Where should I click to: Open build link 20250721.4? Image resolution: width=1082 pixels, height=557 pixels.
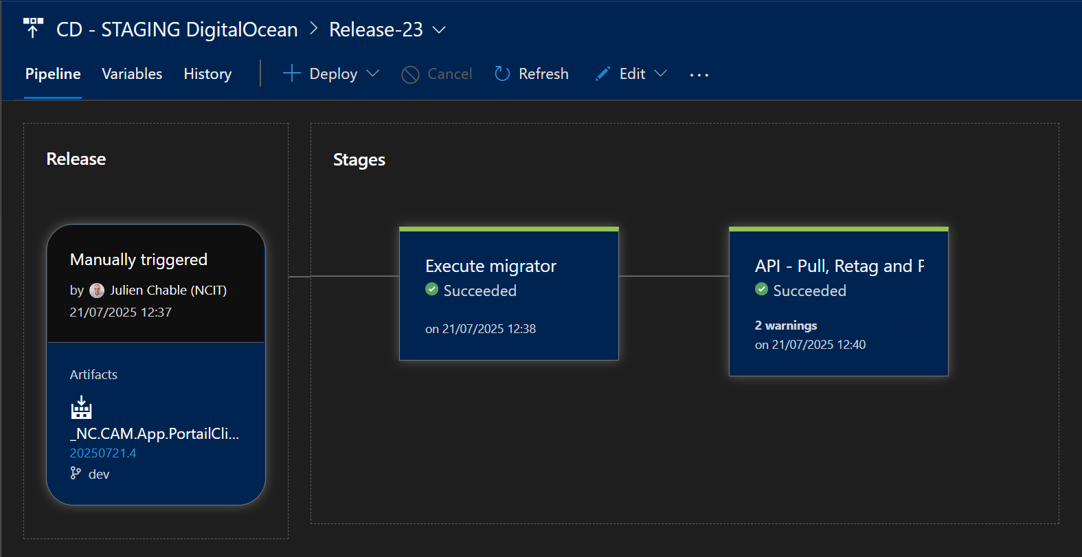coord(103,453)
